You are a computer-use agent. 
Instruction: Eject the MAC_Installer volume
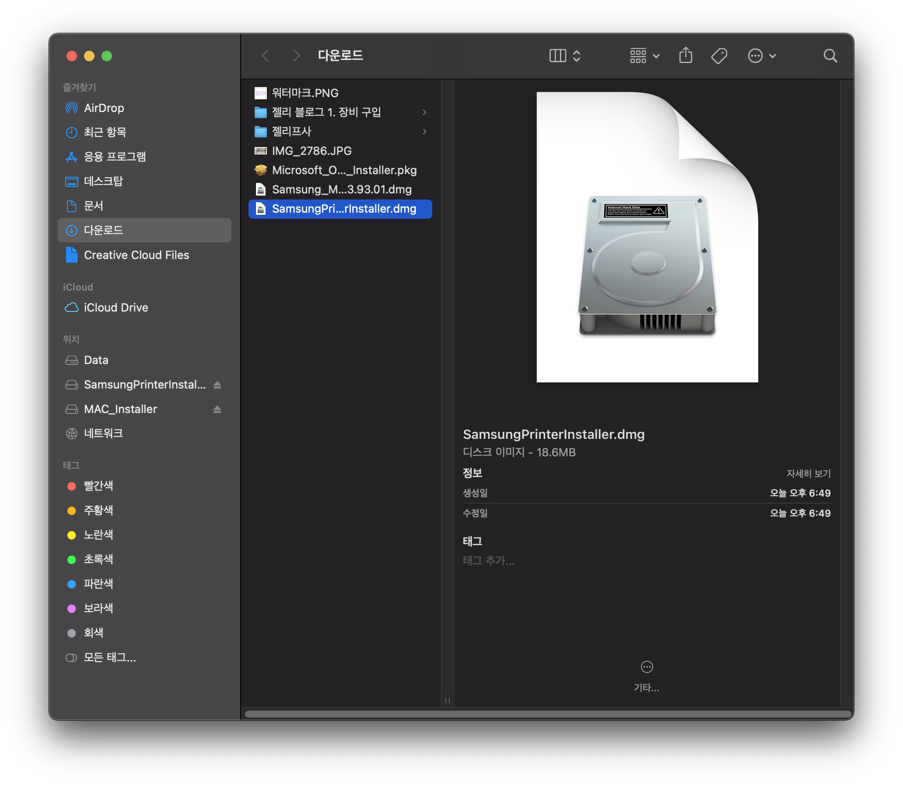pyautogui.click(x=217, y=409)
